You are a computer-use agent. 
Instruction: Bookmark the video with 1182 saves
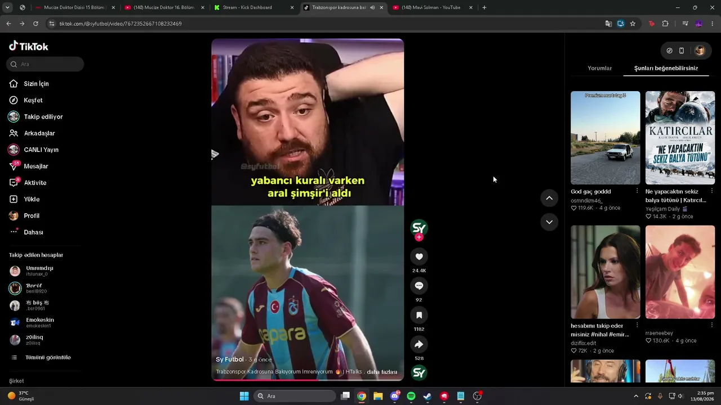pos(419,315)
